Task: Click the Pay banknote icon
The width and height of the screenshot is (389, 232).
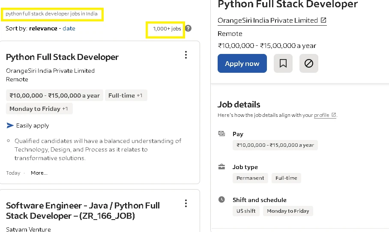Action: coord(221,134)
